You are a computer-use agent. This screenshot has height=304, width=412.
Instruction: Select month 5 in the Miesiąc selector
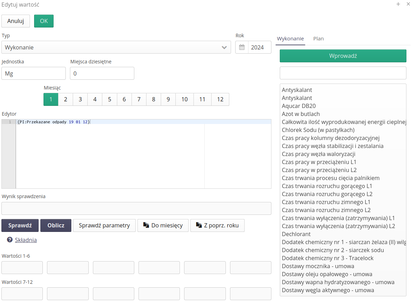[x=109, y=99]
